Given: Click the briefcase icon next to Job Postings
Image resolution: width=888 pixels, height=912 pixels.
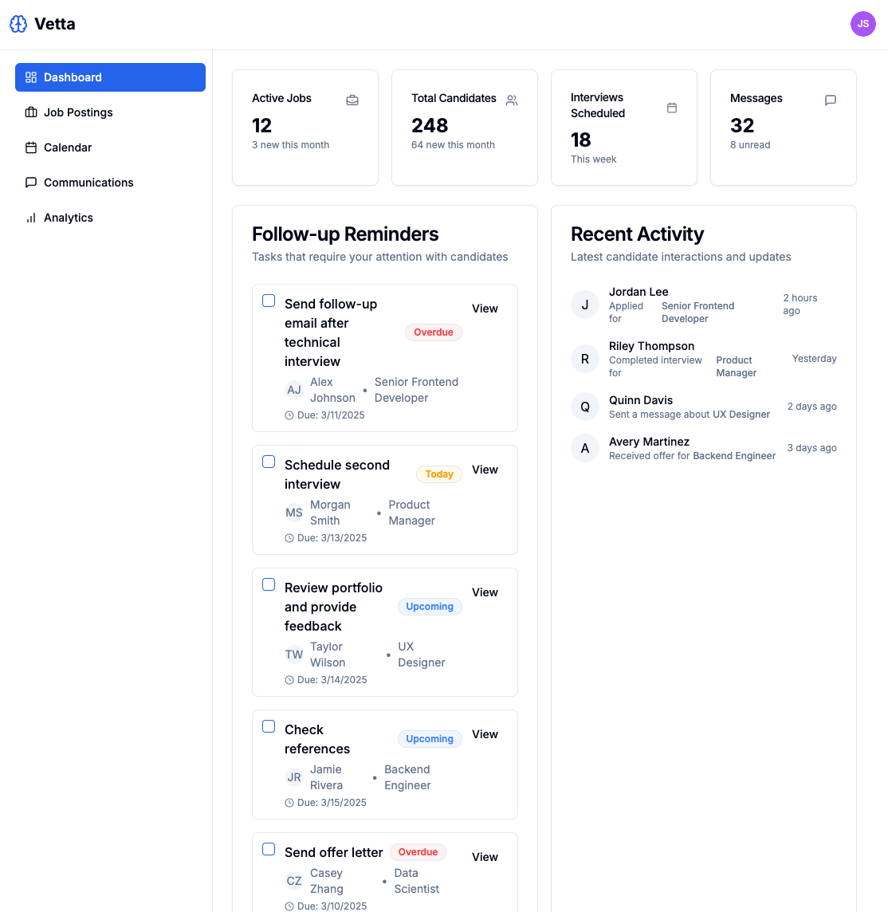Looking at the screenshot, I should (30, 112).
